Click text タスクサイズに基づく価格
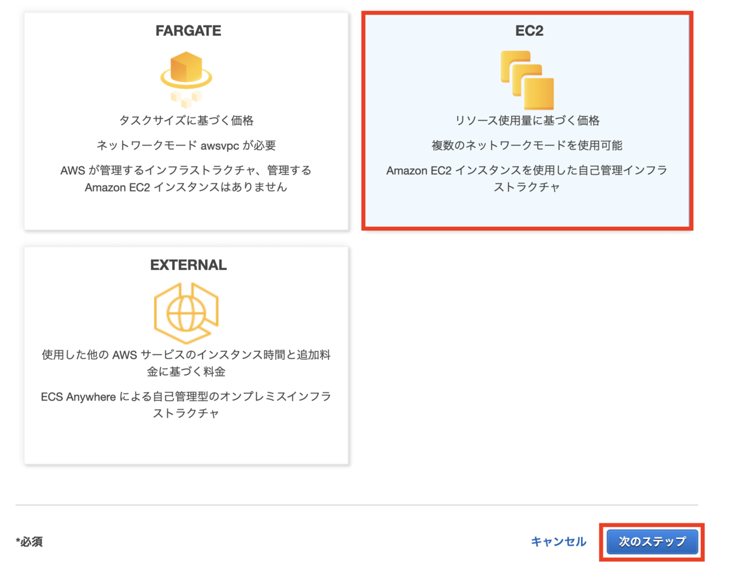The image size is (730, 572). 186,120
